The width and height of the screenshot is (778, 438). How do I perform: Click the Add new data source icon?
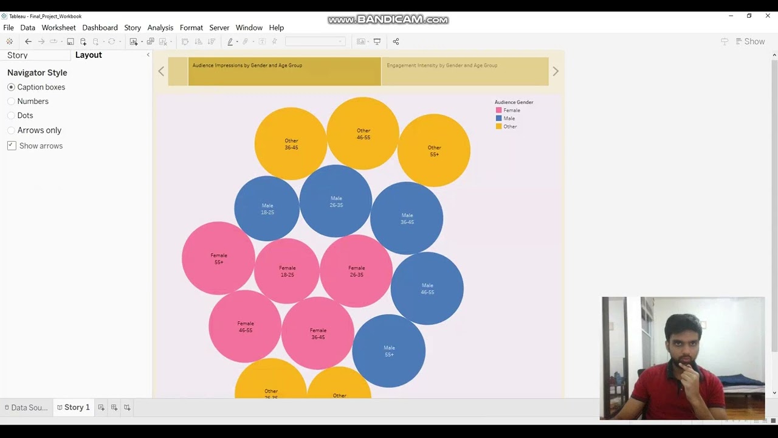point(83,41)
